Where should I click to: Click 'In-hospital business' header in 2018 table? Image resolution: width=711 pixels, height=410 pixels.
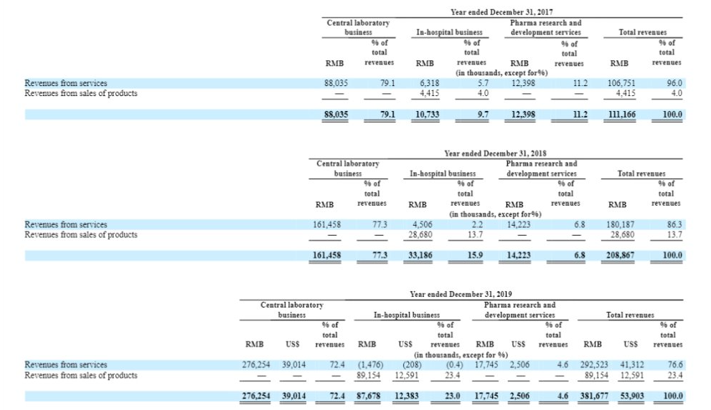(x=443, y=173)
